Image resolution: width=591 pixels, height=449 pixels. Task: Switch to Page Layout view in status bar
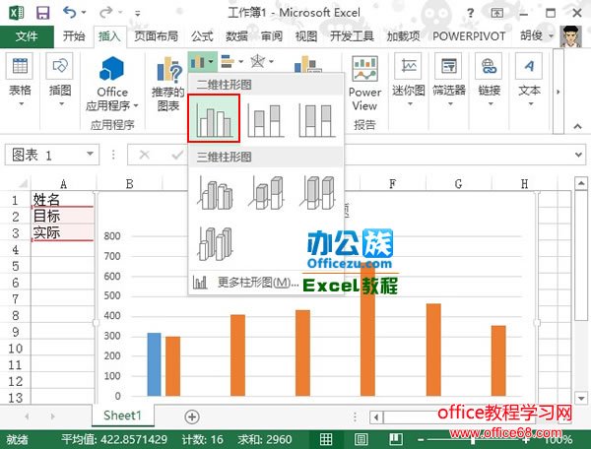tap(361, 439)
